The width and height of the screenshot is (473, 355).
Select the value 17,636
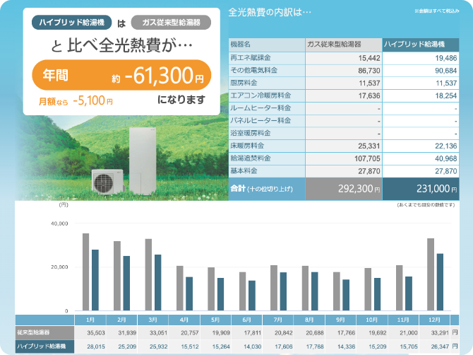[x=369, y=95]
